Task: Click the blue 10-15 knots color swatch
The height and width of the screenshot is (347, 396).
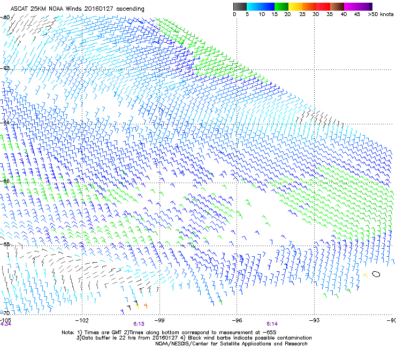Action: click(x=268, y=6)
